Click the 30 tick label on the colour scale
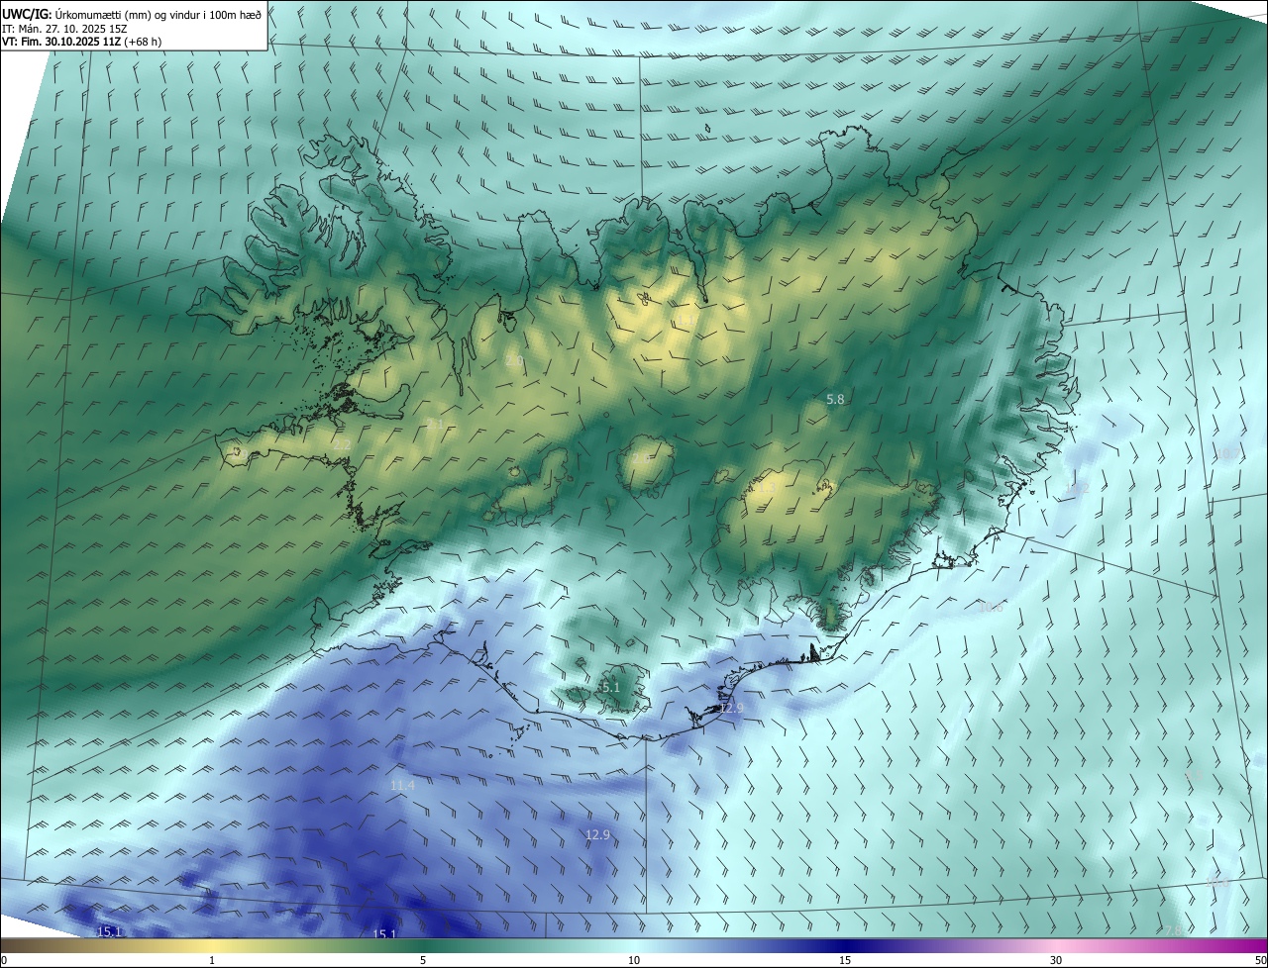Viewport: 1268px width, 968px height. pos(1056,961)
